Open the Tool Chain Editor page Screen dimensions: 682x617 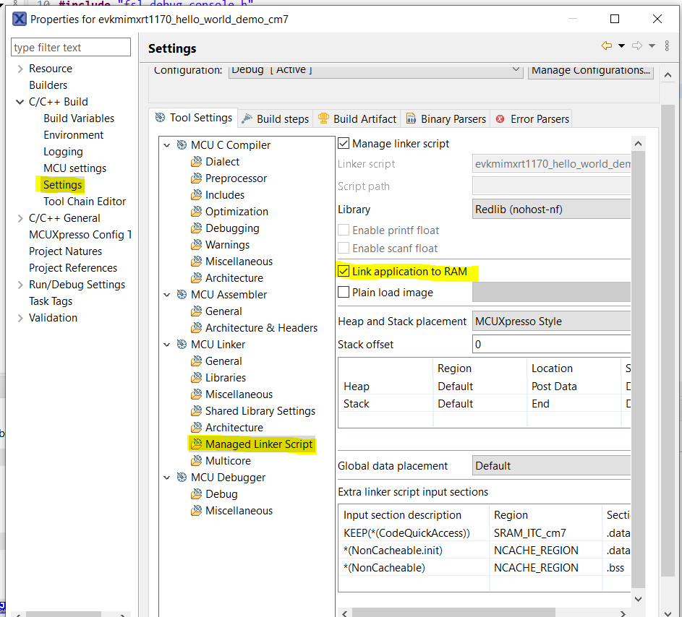[x=85, y=201]
